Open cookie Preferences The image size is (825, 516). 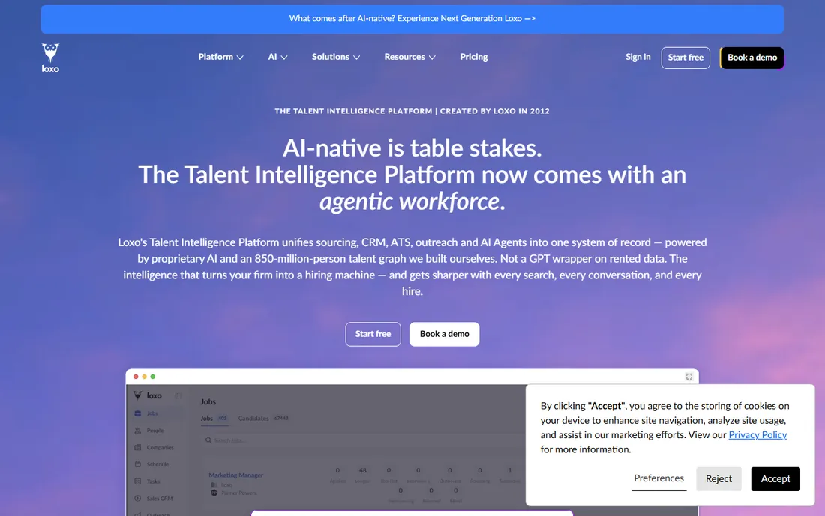[x=658, y=478]
